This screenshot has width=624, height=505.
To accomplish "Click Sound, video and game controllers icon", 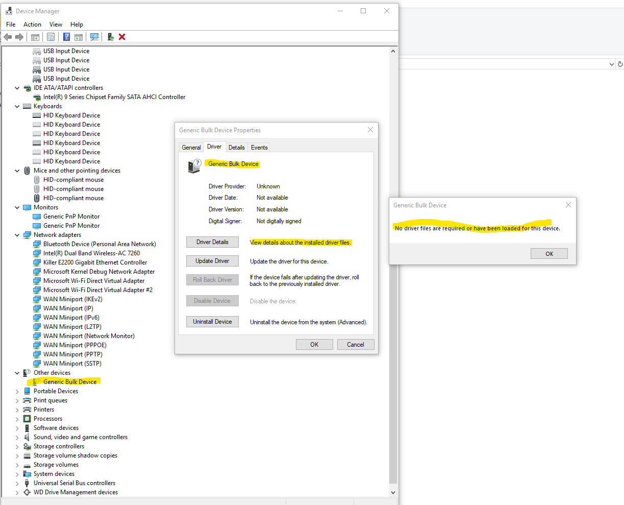I will point(27,437).
